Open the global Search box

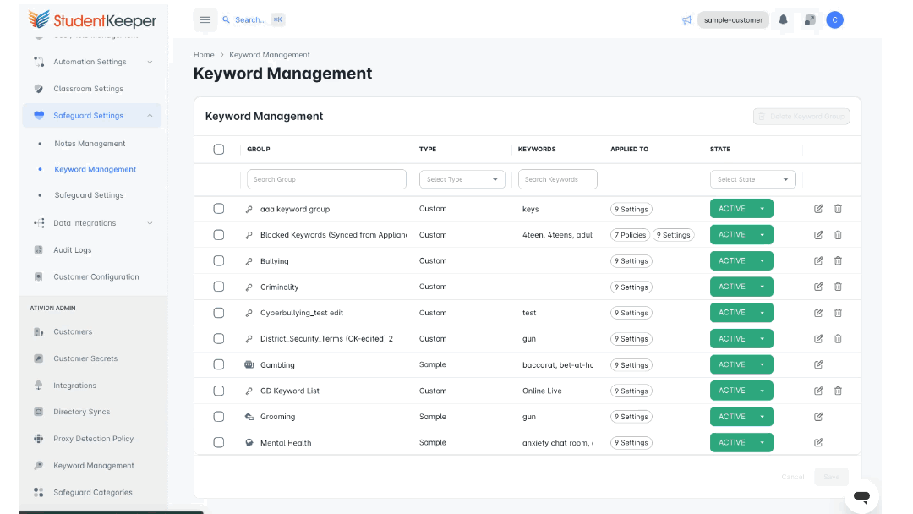click(254, 19)
